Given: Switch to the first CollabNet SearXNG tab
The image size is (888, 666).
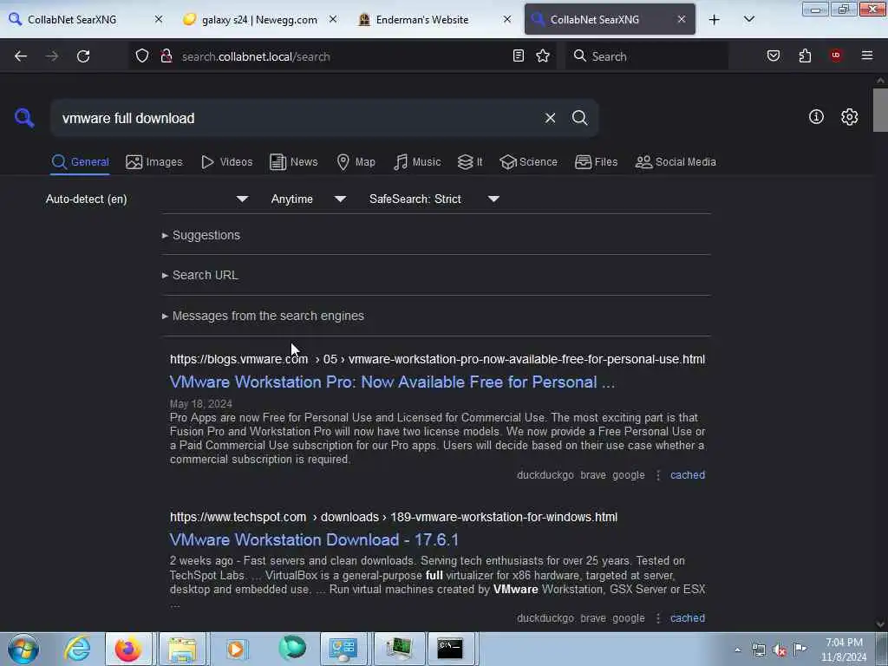Looking at the screenshot, I should [72, 19].
